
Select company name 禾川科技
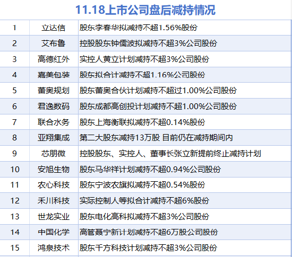point(54,201)
